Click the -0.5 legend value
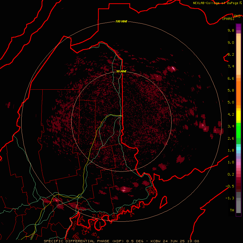The height and width of the screenshot is (243, 243). click(x=230, y=186)
